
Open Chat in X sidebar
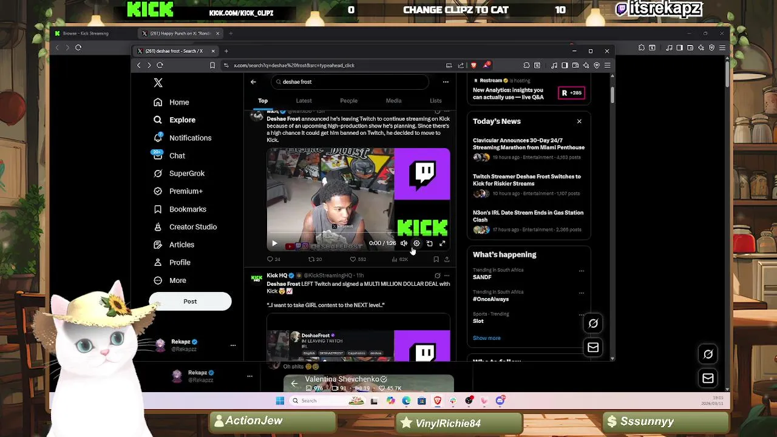(169, 156)
